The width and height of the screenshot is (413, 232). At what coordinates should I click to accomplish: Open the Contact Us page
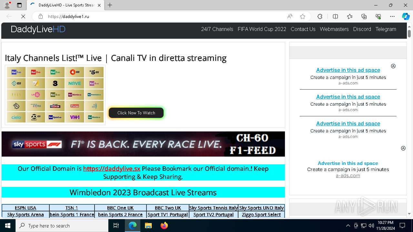pyautogui.click(x=303, y=29)
